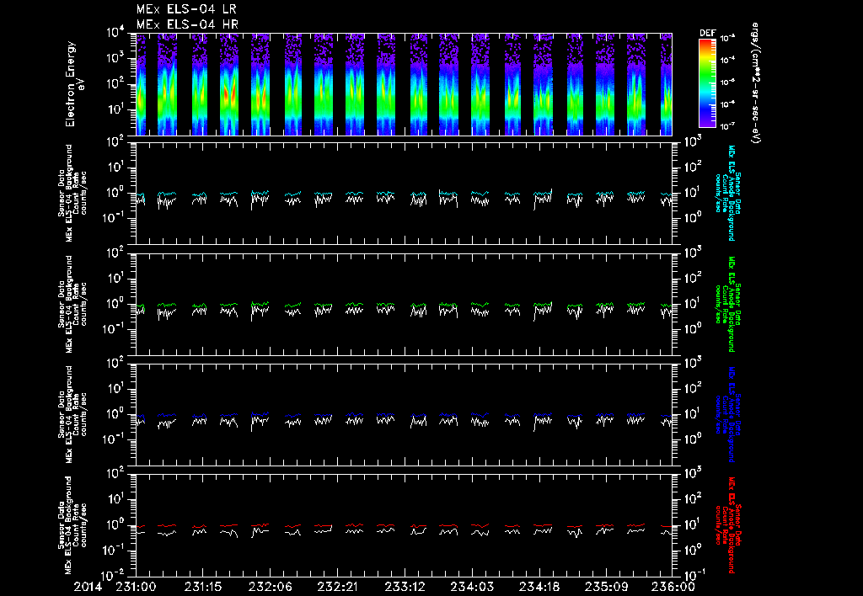Image resolution: width=863 pixels, height=596 pixels.
Task: Click the count rate panel with blue trace
Action: click(404, 414)
